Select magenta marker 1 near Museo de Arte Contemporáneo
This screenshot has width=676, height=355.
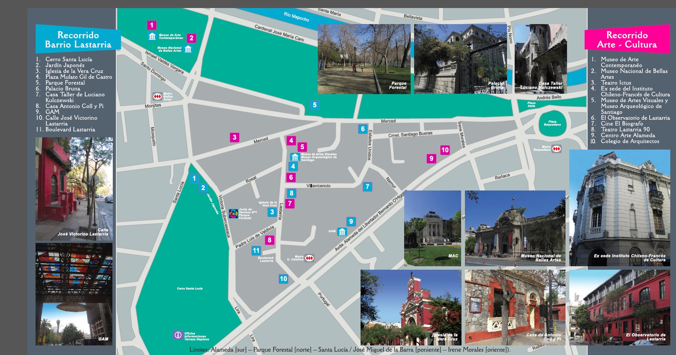152,25
